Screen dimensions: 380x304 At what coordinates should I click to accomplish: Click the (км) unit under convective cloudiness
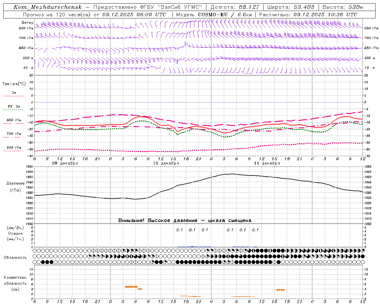point(15,289)
